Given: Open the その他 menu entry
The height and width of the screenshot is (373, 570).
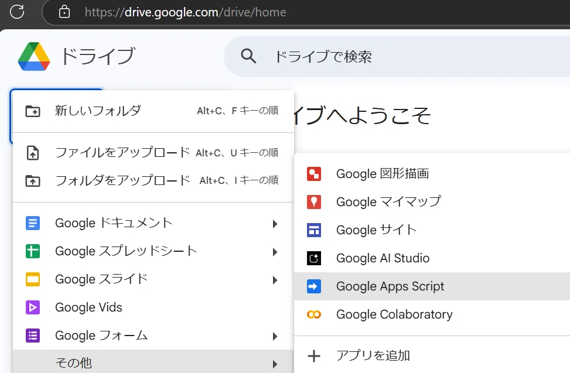Looking at the screenshot, I should 153,362.
